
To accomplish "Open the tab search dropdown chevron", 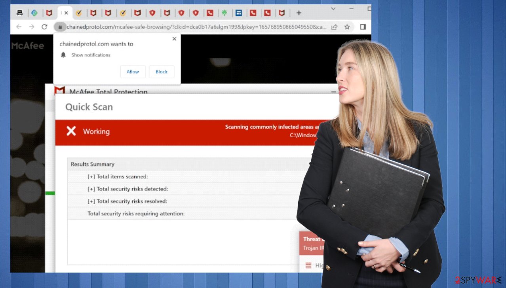I will (333, 8).
